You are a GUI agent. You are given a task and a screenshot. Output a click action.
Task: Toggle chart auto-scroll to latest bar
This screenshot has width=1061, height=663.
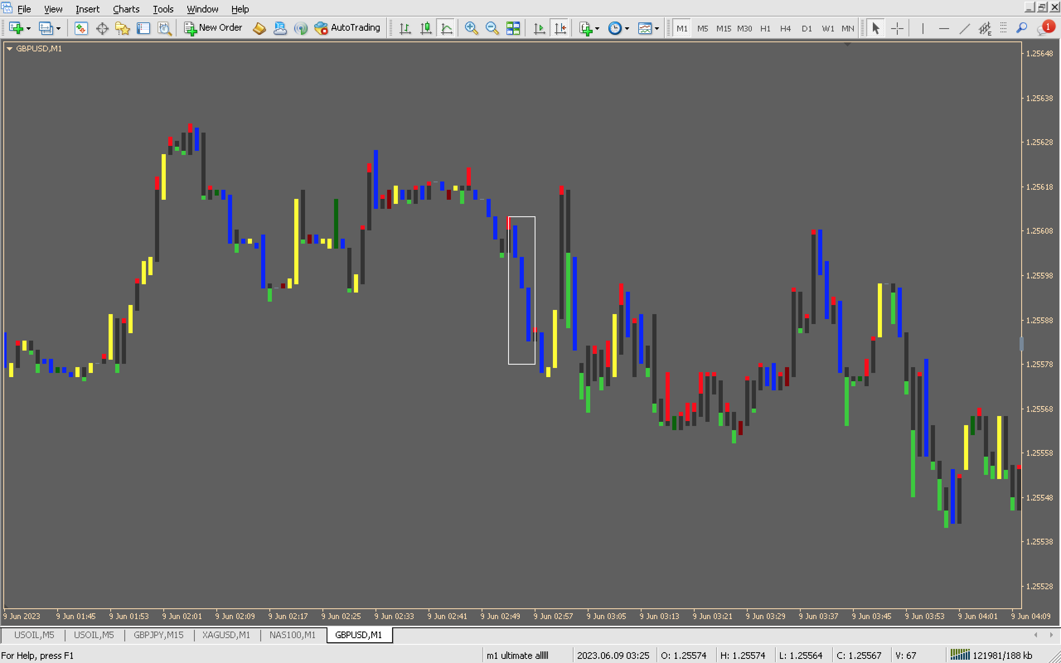pyautogui.click(x=539, y=29)
